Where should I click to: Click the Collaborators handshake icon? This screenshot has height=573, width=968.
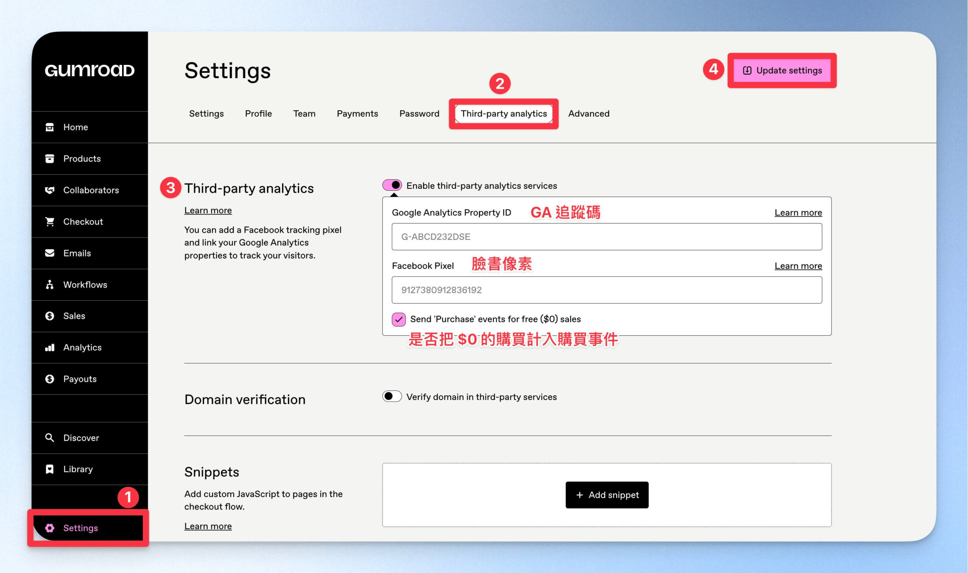coord(50,190)
